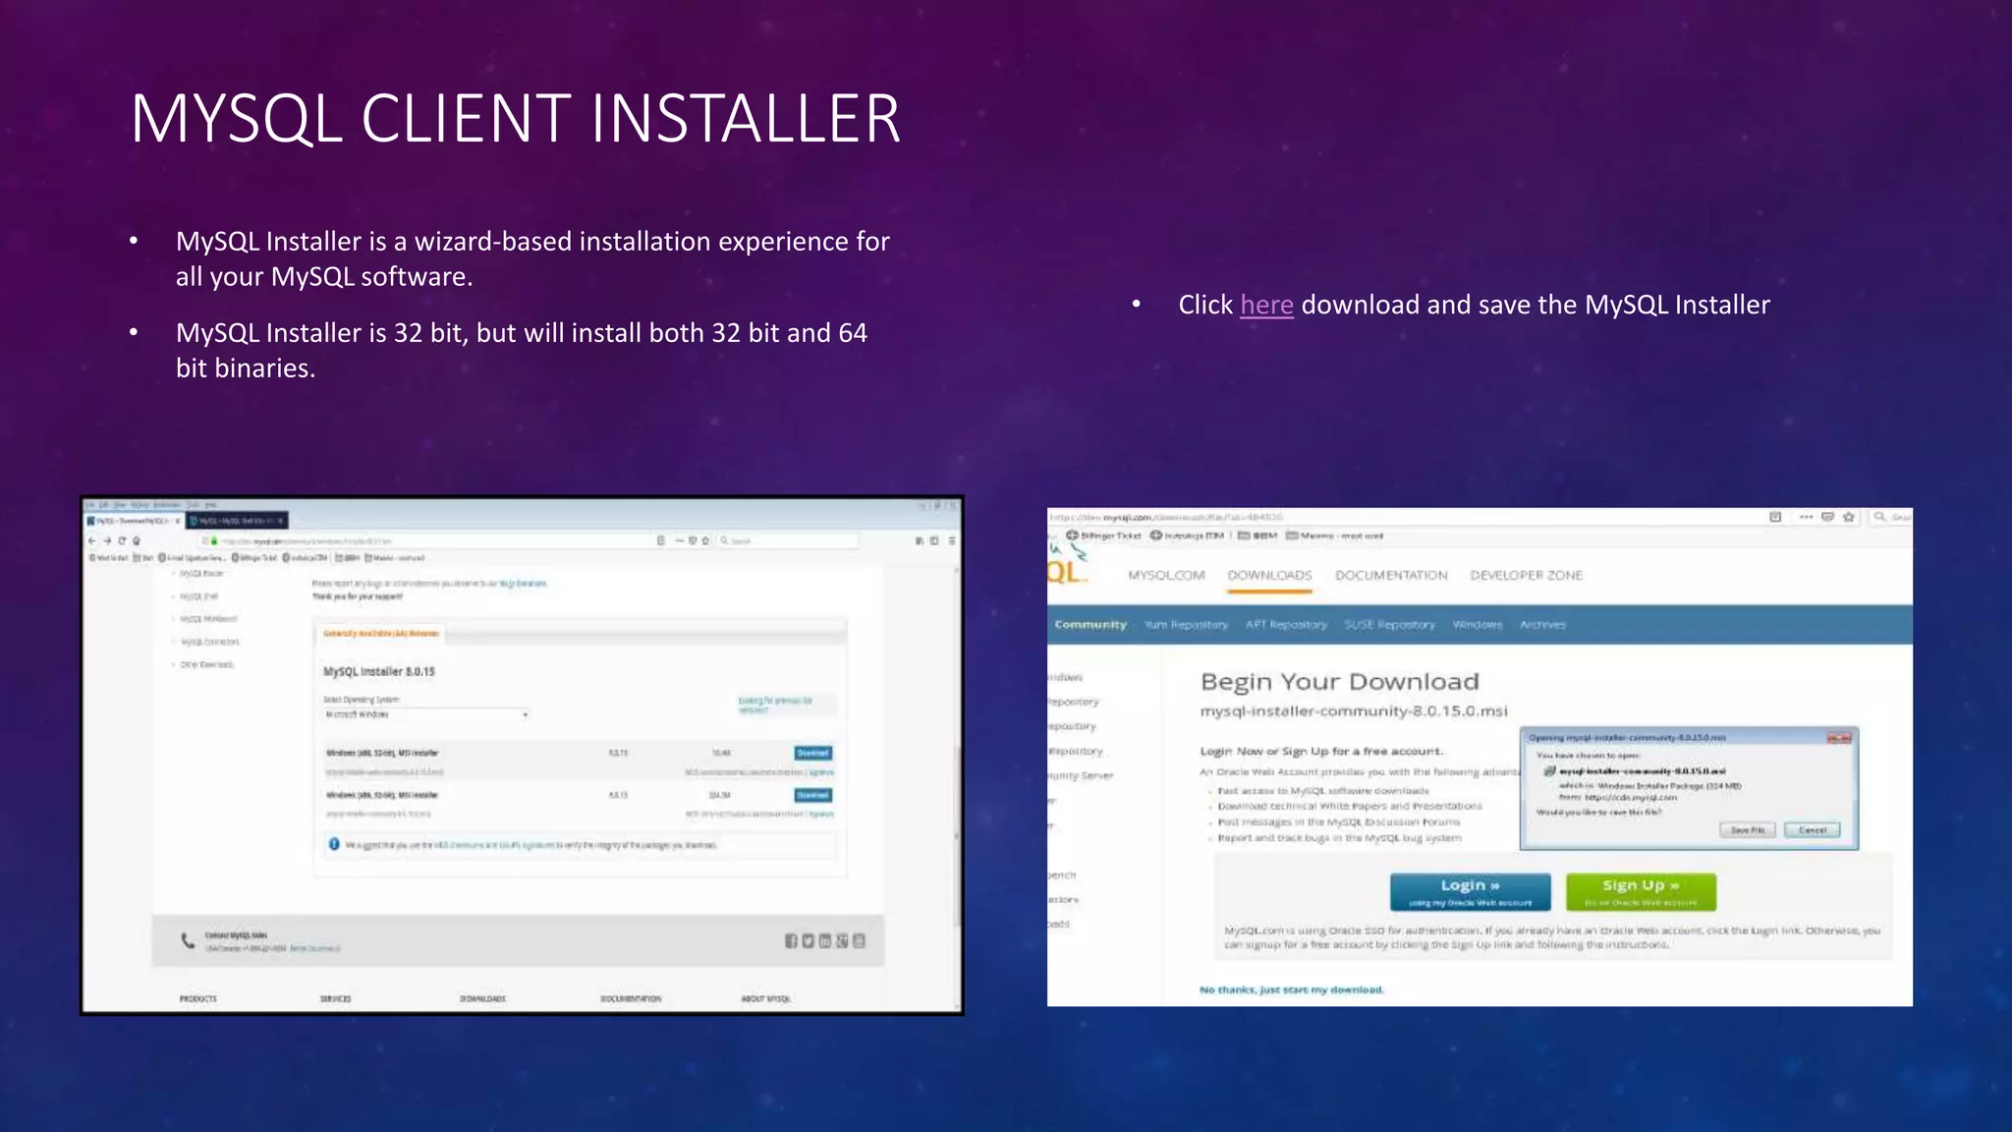Viewport: 2012px width, 1132px height.
Task: Click 'No thanks, just start my download'
Action: point(1291,990)
